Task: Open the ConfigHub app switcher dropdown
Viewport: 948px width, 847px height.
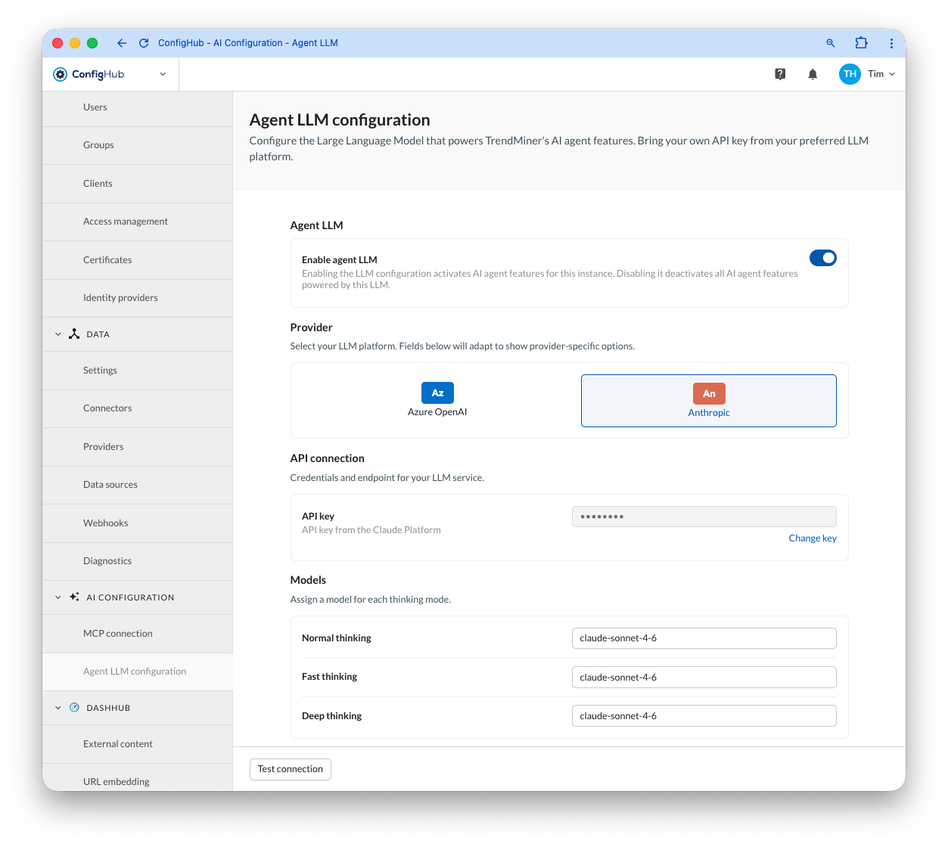Action: 163,74
